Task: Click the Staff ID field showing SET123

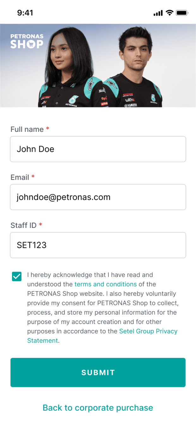Action: 98,245
